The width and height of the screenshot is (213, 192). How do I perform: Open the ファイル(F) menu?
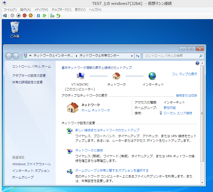[10, 10]
